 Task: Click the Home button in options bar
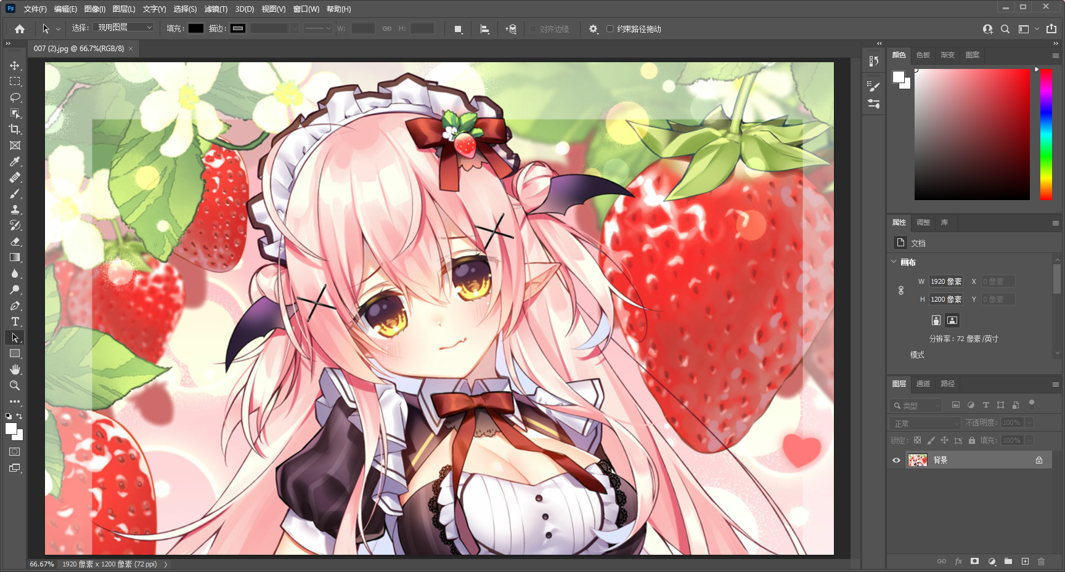click(20, 29)
